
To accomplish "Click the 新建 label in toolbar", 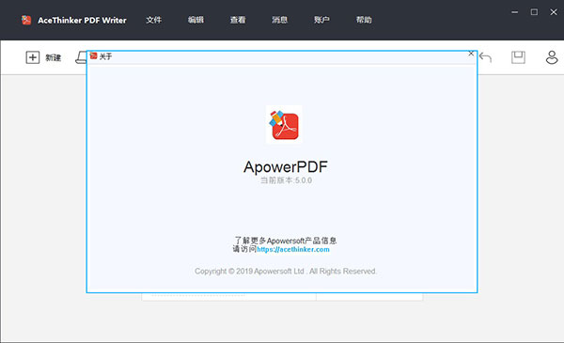I will coord(54,57).
